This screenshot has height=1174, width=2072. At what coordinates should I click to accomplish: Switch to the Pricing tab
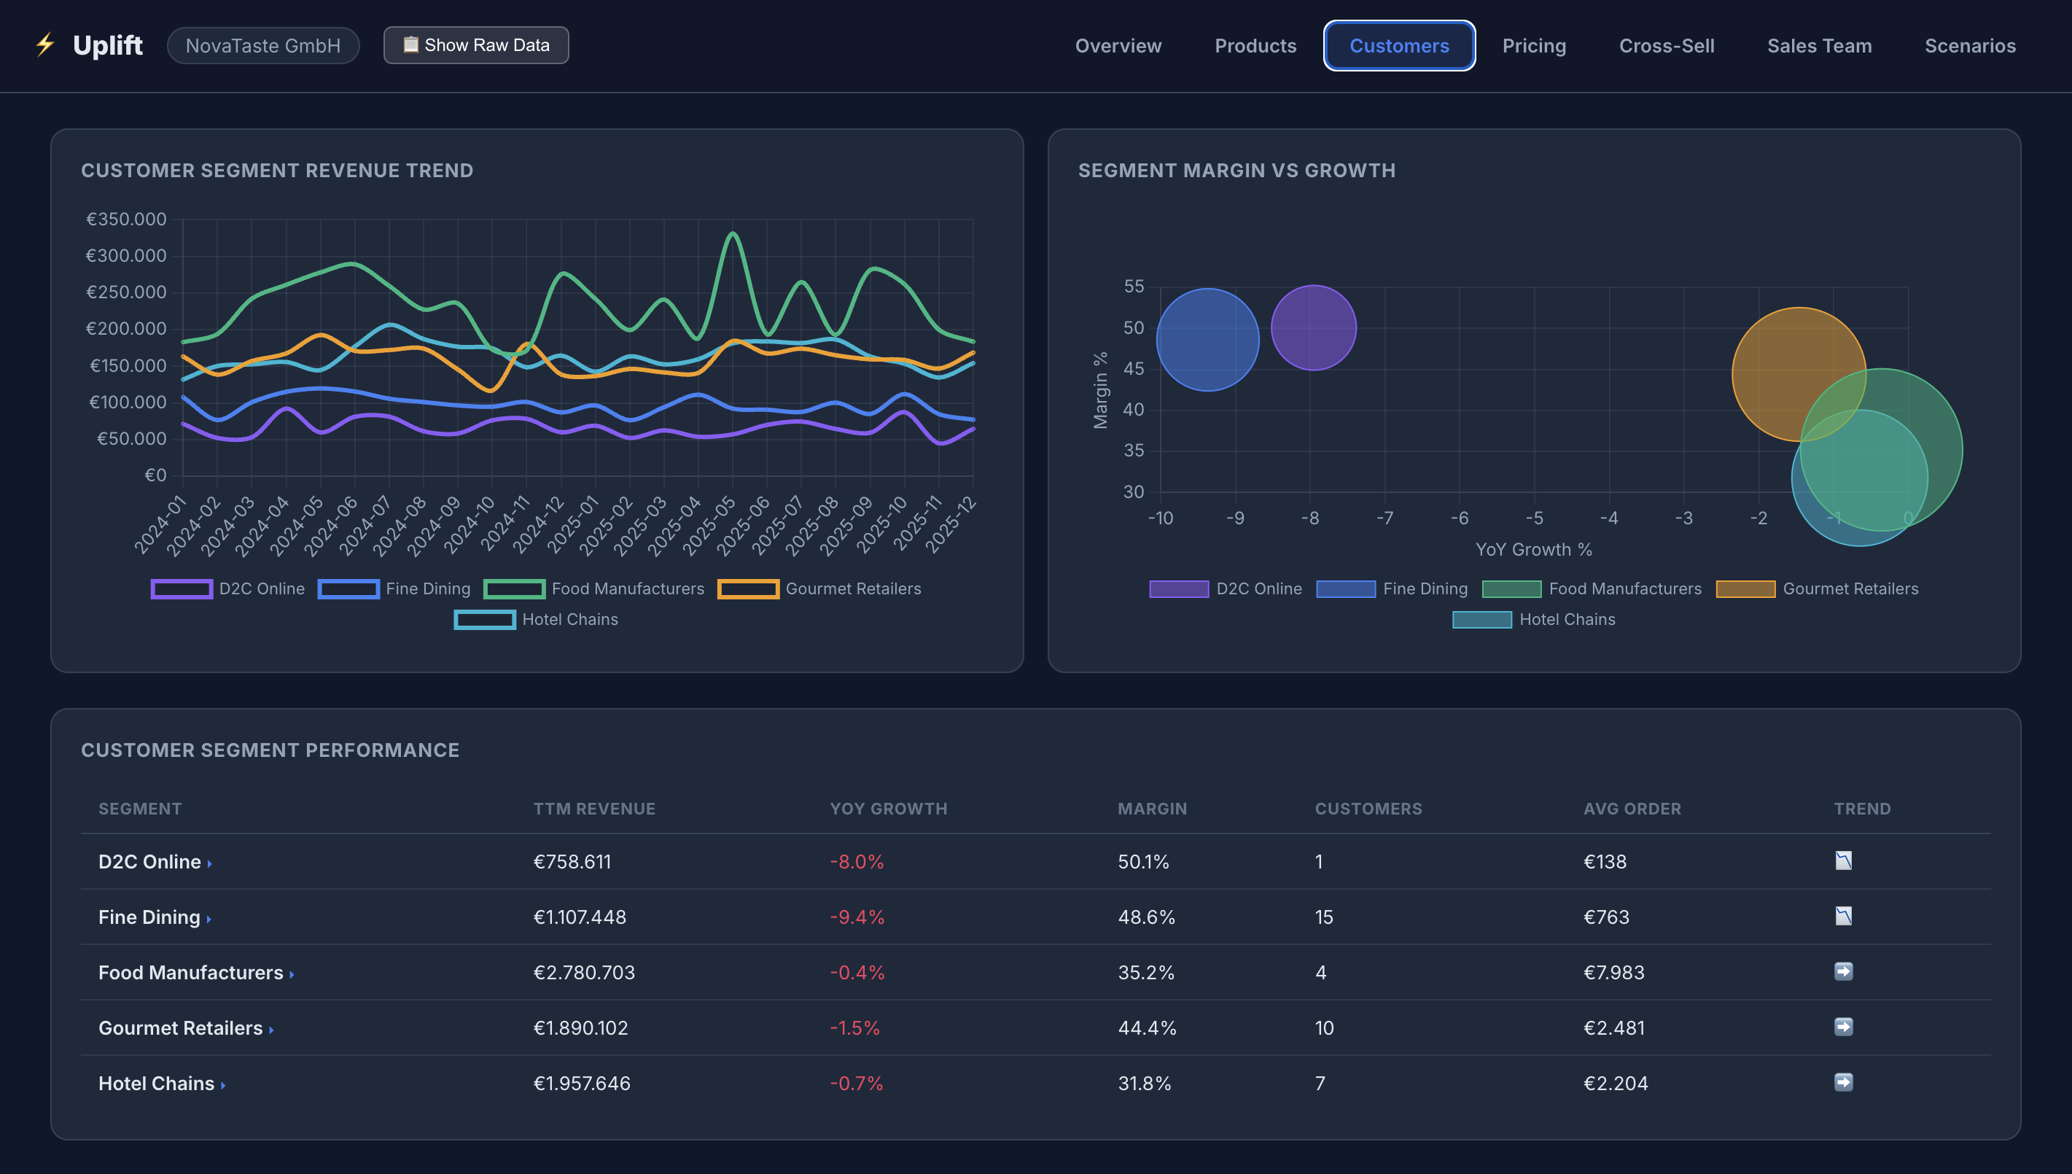point(1534,46)
